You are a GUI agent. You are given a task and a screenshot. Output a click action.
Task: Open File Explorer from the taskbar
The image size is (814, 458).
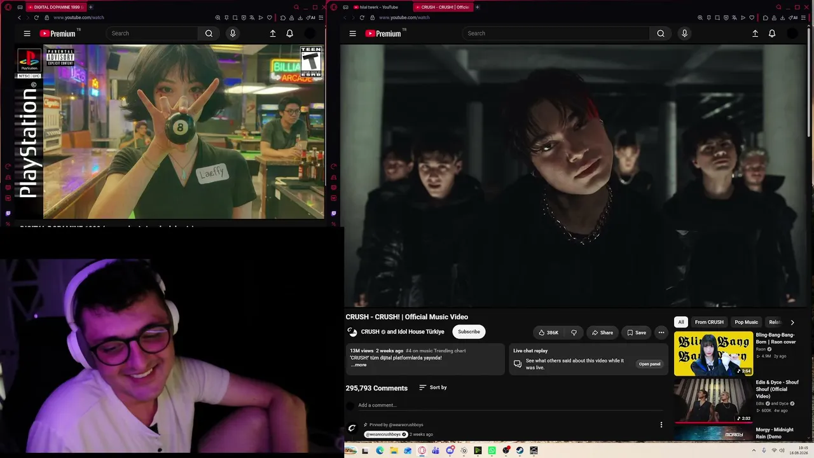click(x=394, y=450)
